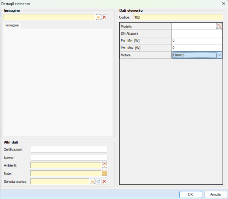
Task: Browse for Scheda tecnica file folder icon
Action: coord(92,182)
